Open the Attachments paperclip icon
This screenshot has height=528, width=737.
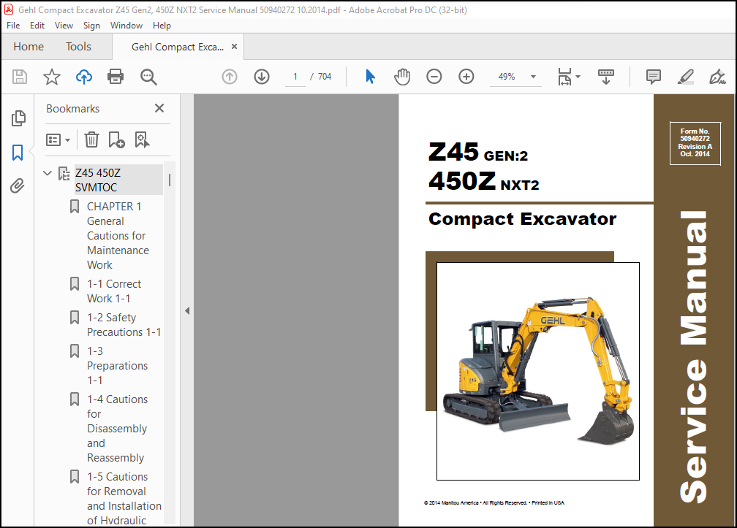pyautogui.click(x=18, y=186)
